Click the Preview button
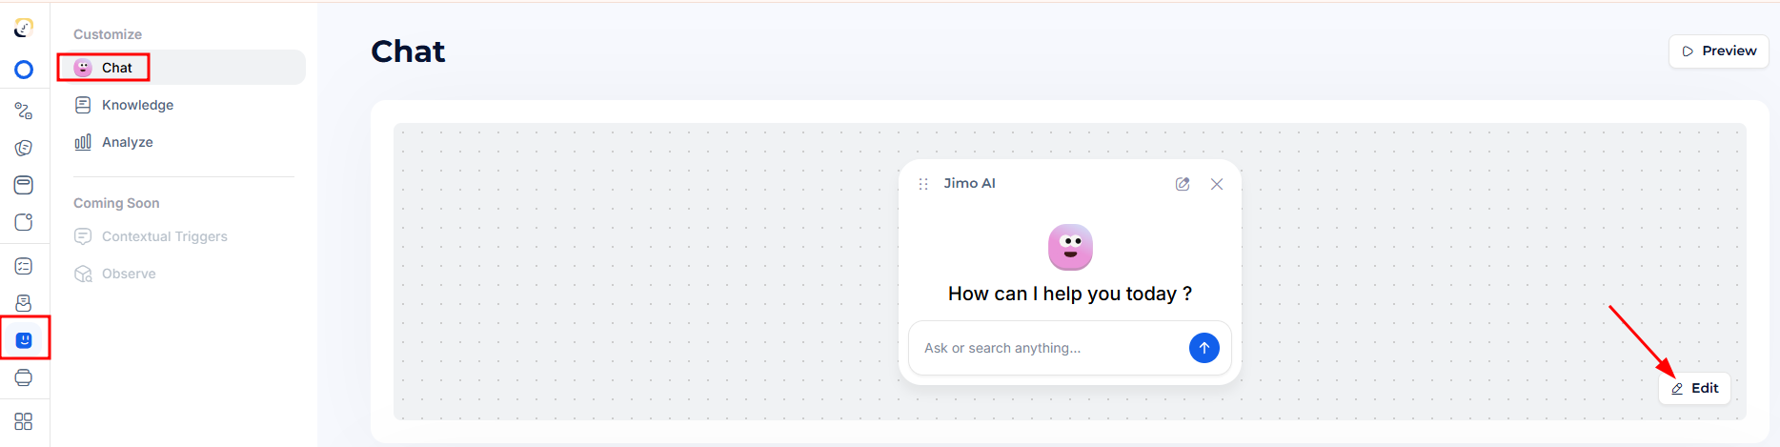The image size is (1780, 447). 1718,51
